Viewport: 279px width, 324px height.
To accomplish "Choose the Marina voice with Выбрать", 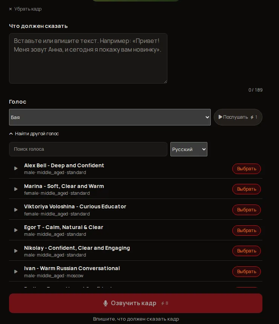I will (x=247, y=189).
